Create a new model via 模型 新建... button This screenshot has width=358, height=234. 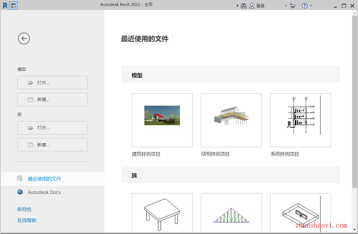point(53,99)
